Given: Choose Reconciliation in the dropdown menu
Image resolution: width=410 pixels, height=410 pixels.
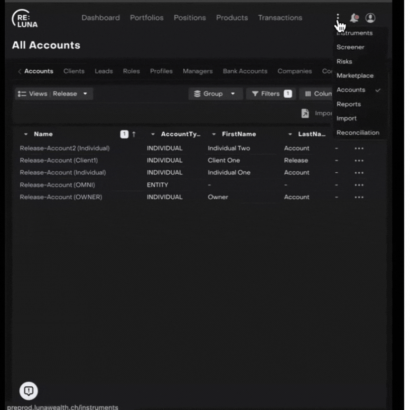Looking at the screenshot, I should tap(358, 132).
